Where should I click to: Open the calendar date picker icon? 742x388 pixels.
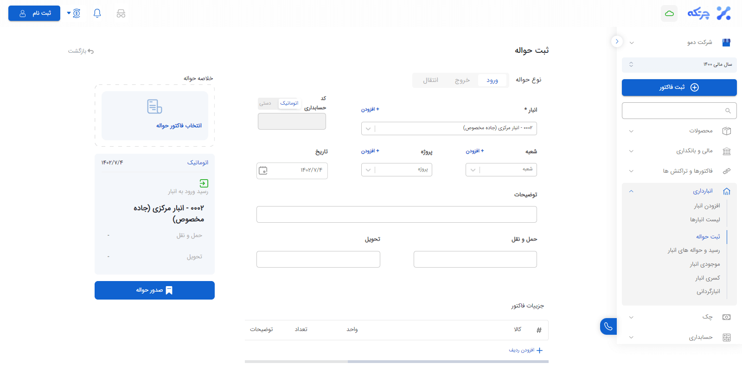tap(263, 170)
